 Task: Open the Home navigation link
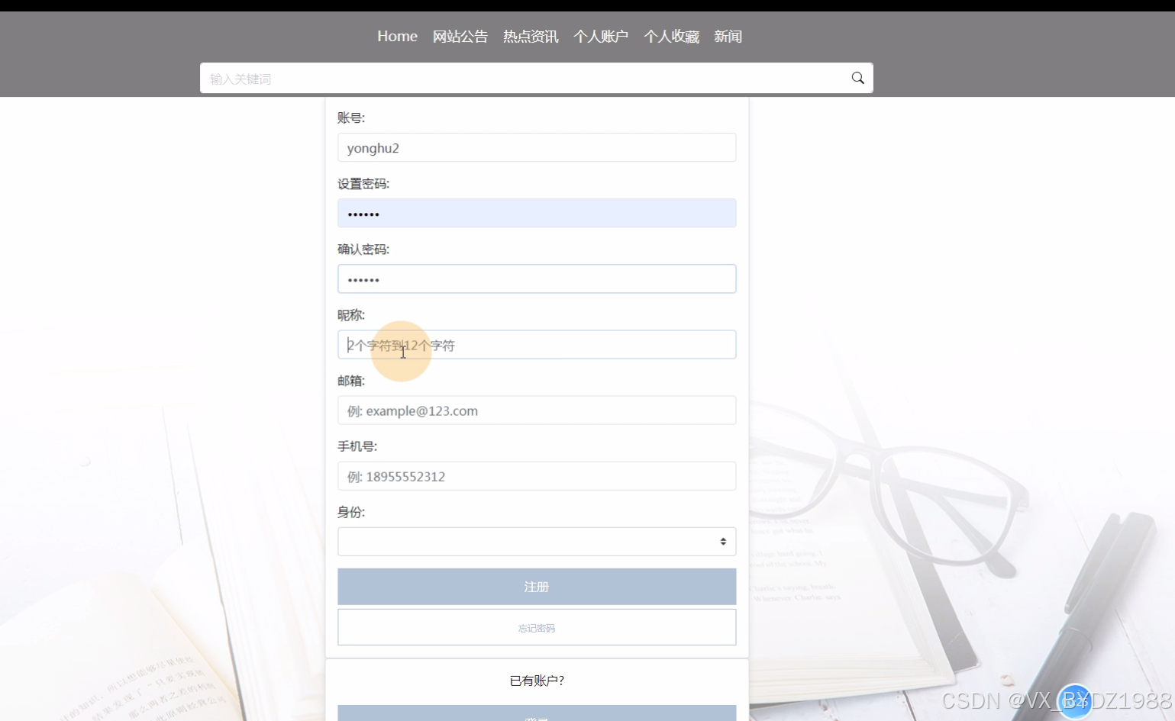397,36
